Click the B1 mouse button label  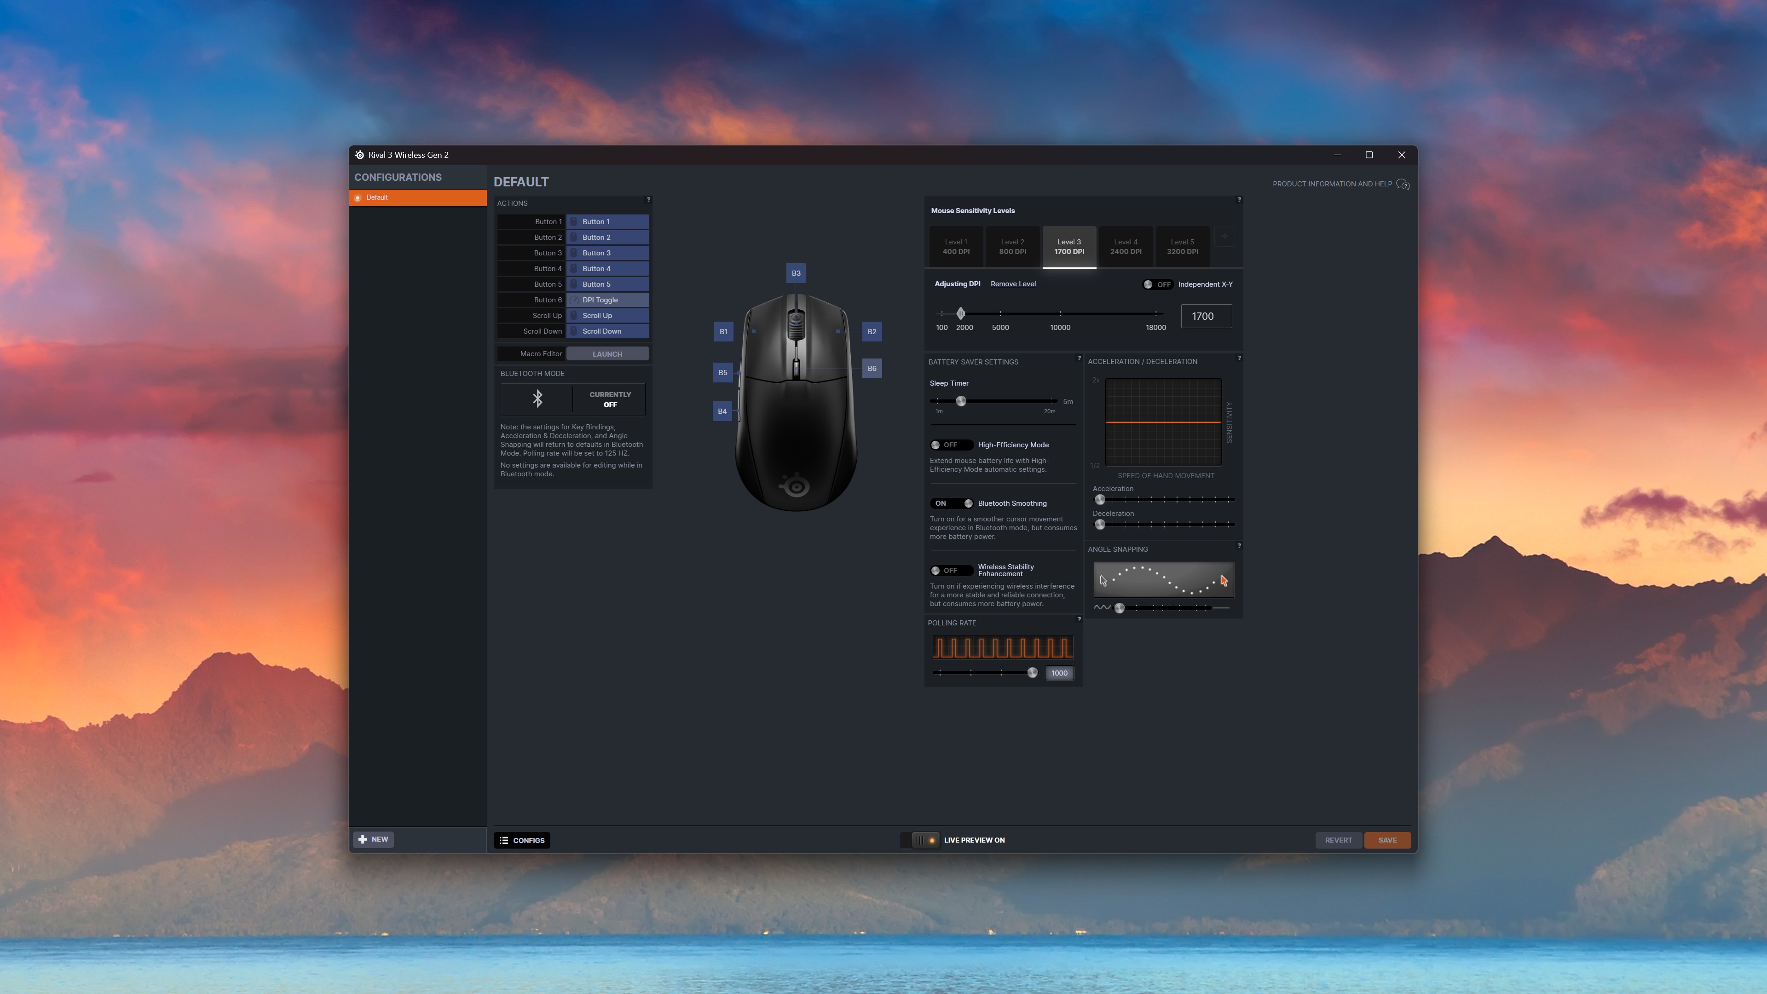pyautogui.click(x=723, y=331)
